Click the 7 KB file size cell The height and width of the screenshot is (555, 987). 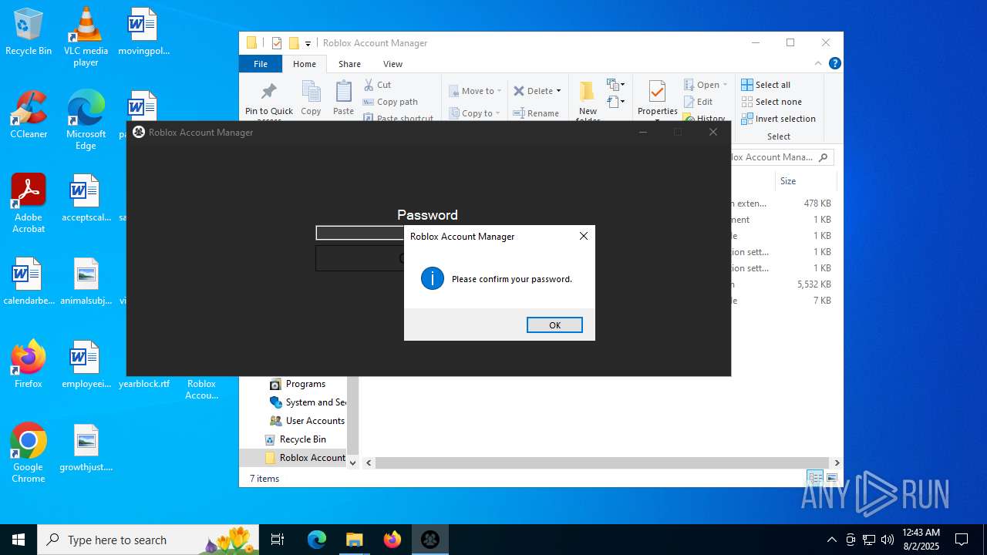coord(822,301)
